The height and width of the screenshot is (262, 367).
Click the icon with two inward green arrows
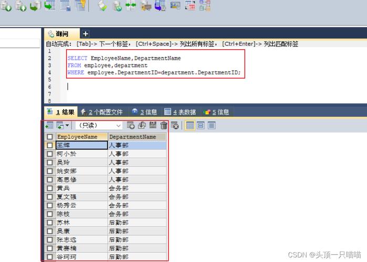131,6
